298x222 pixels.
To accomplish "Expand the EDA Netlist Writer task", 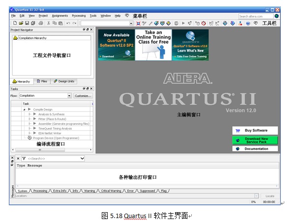I will [30, 133].
